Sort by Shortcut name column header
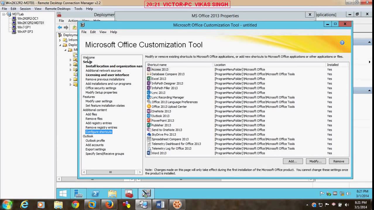 click(x=179, y=65)
